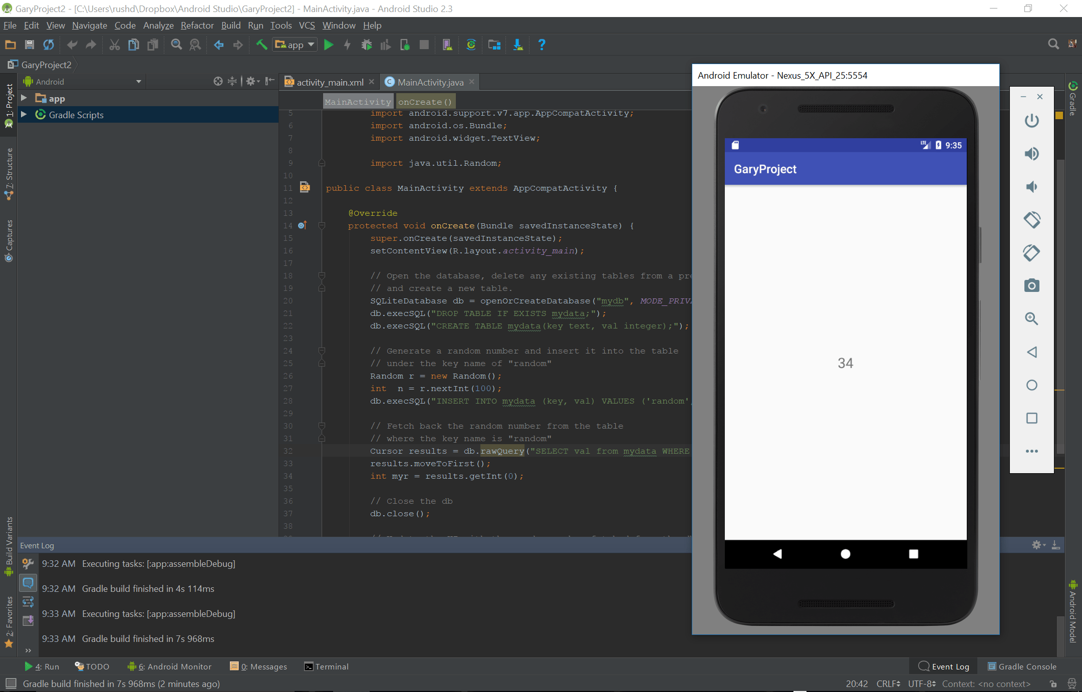This screenshot has width=1082, height=692.
Task: Click the emulator power button
Action: (x=1031, y=121)
